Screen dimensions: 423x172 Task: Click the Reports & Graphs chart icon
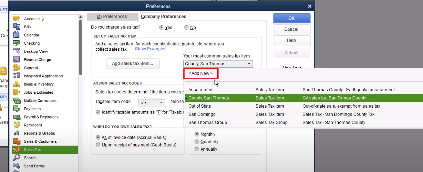point(16,133)
